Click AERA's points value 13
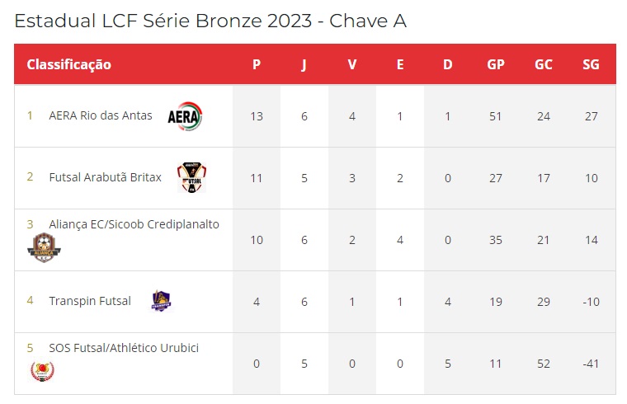Image resolution: width=627 pixels, height=404 pixels. 257,116
